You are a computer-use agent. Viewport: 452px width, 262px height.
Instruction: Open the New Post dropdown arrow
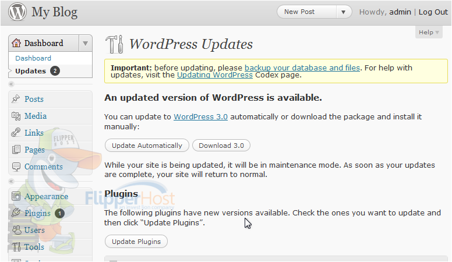pyautogui.click(x=343, y=12)
